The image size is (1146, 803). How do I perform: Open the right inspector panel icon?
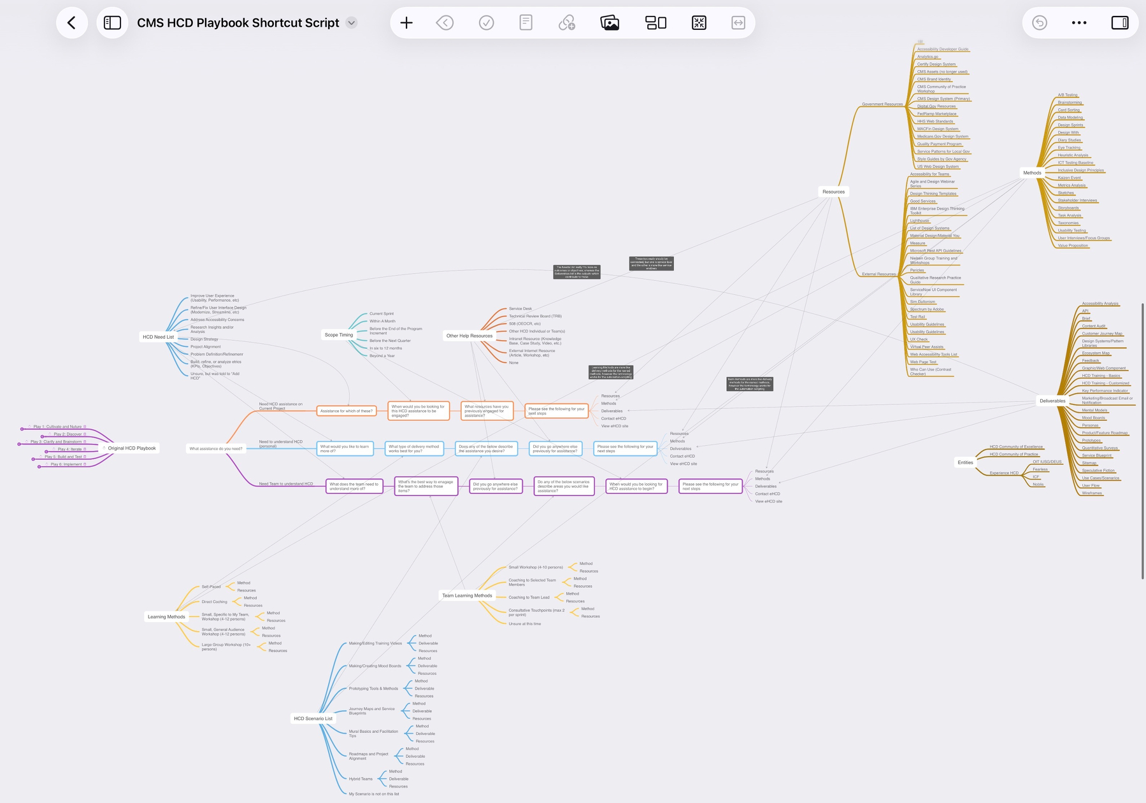tap(1119, 23)
